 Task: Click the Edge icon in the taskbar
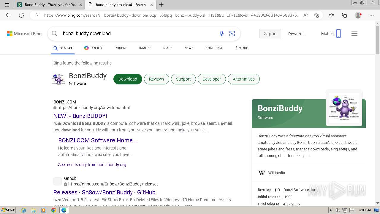[64, 210]
